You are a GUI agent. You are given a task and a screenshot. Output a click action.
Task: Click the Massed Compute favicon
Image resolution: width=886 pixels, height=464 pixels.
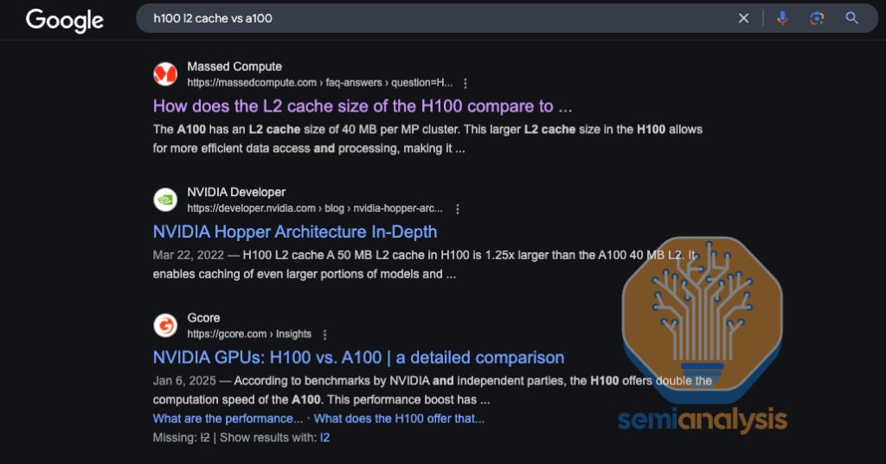tap(165, 74)
